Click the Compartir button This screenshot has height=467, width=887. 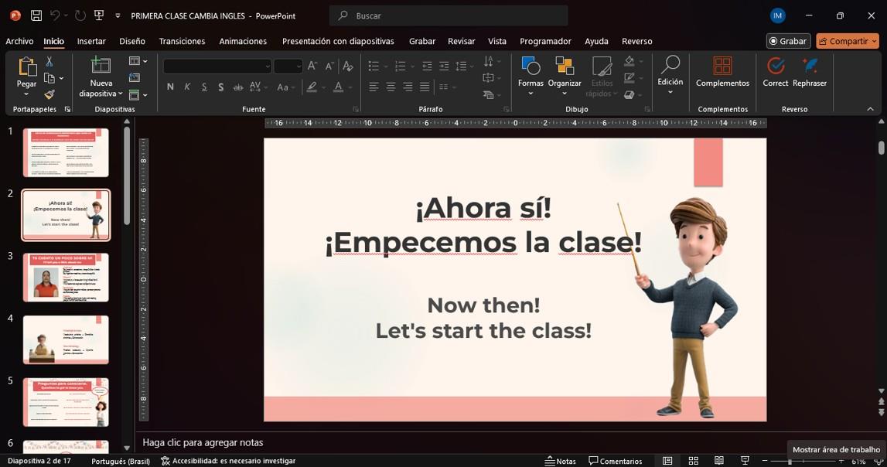(847, 41)
